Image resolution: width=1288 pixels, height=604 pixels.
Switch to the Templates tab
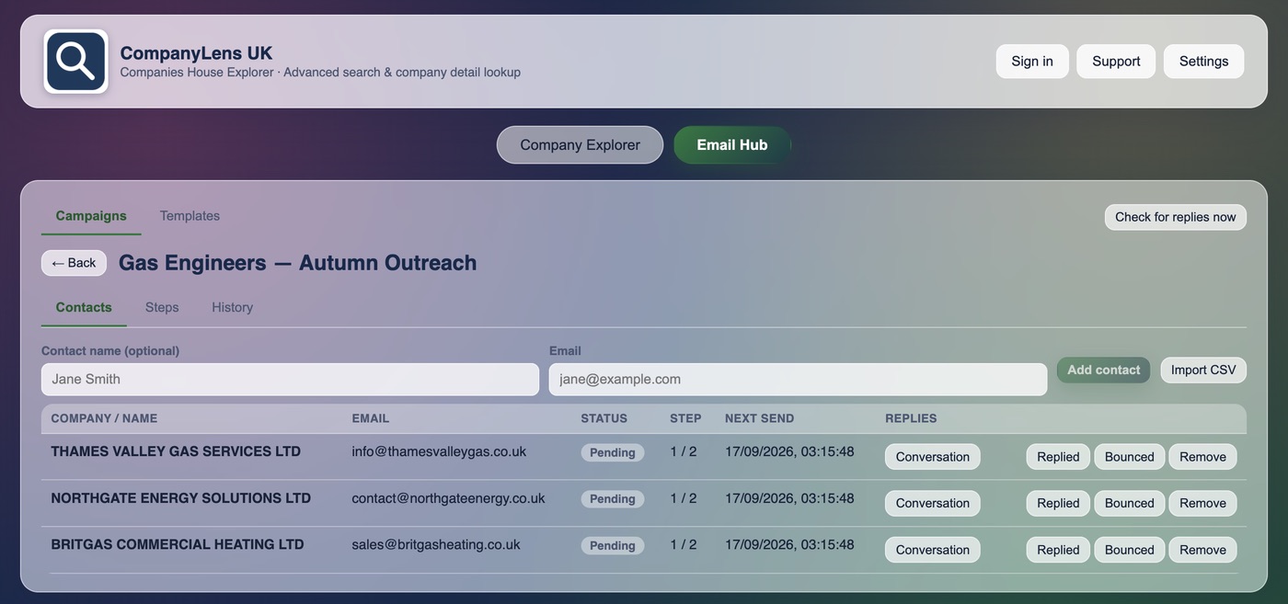(x=190, y=216)
